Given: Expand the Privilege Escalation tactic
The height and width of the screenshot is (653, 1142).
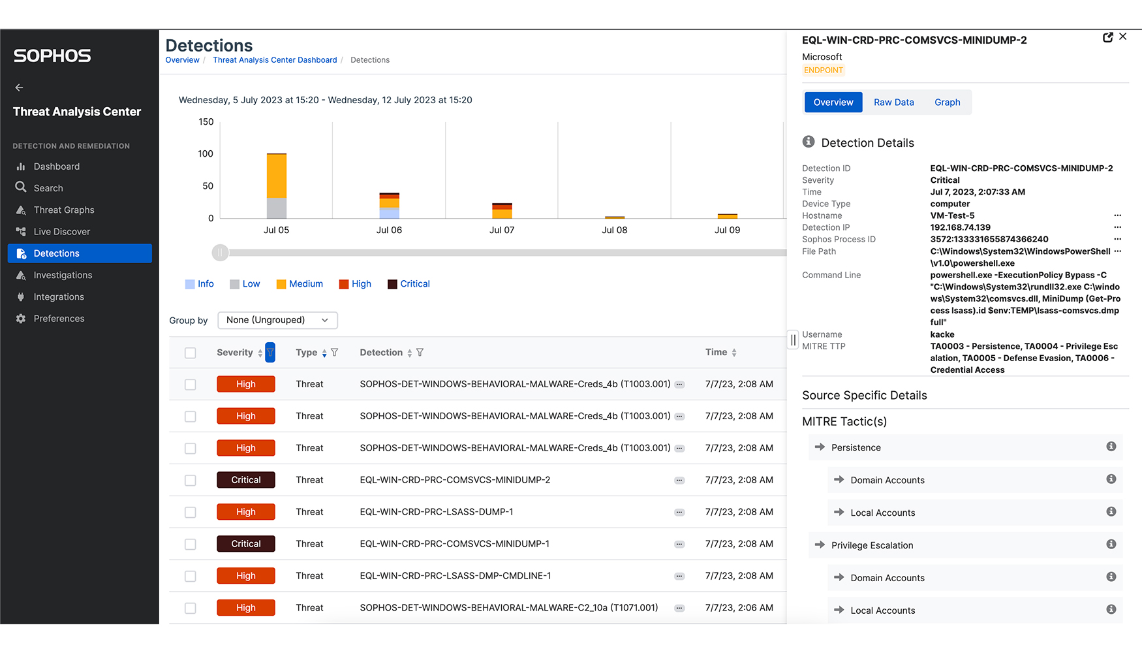Looking at the screenshot, I should [x=820, y=545].
